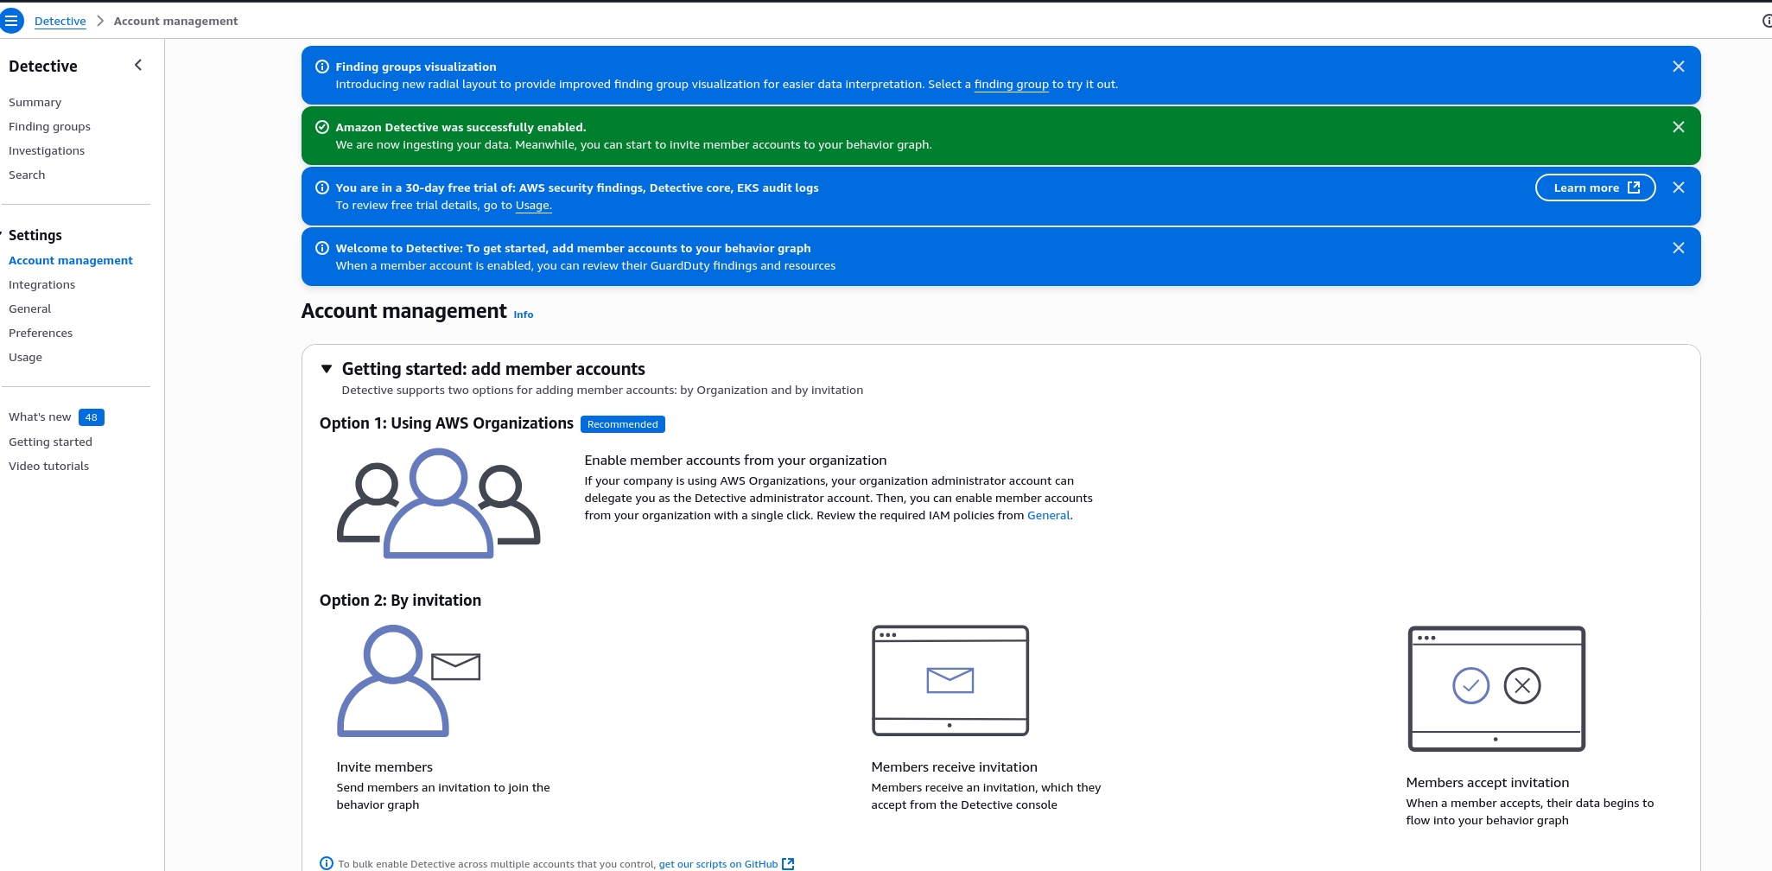Go to Summary in sidebar
This screenshot has height=871, width=1772.
click(35, 102)
